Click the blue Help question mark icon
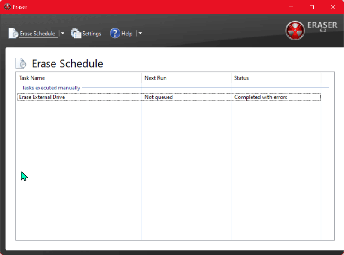The image size is (344, 255). [x=114, y=33]
